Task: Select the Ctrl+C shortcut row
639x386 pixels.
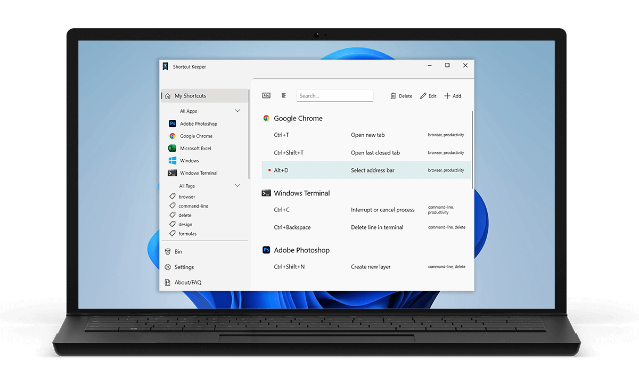Action: tap(366, 210)
